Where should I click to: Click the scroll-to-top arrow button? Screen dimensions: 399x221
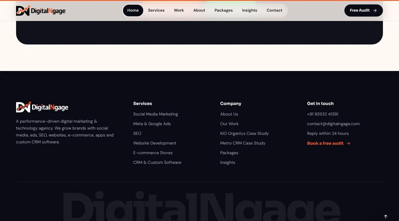[386, 217]
